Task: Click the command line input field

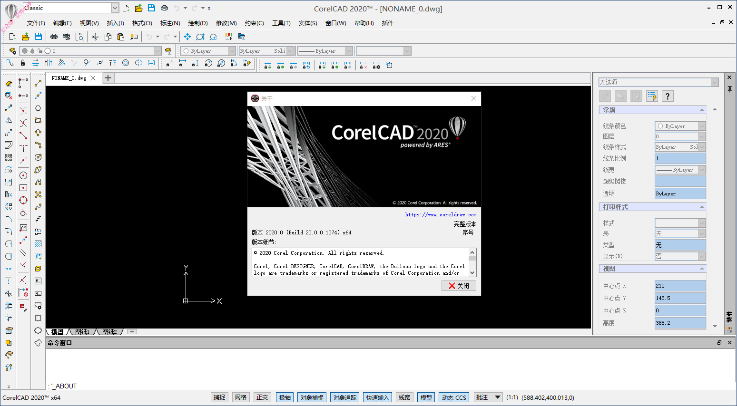Action: [390, 386]
